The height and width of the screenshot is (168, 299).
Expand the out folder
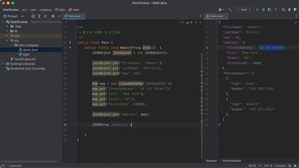[x=7, y=36]
